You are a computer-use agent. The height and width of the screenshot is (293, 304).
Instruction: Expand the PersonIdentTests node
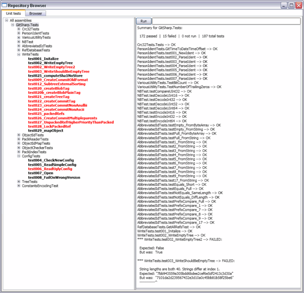click(x=19, y=33)
